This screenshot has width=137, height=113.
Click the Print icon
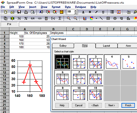(26, 12)
